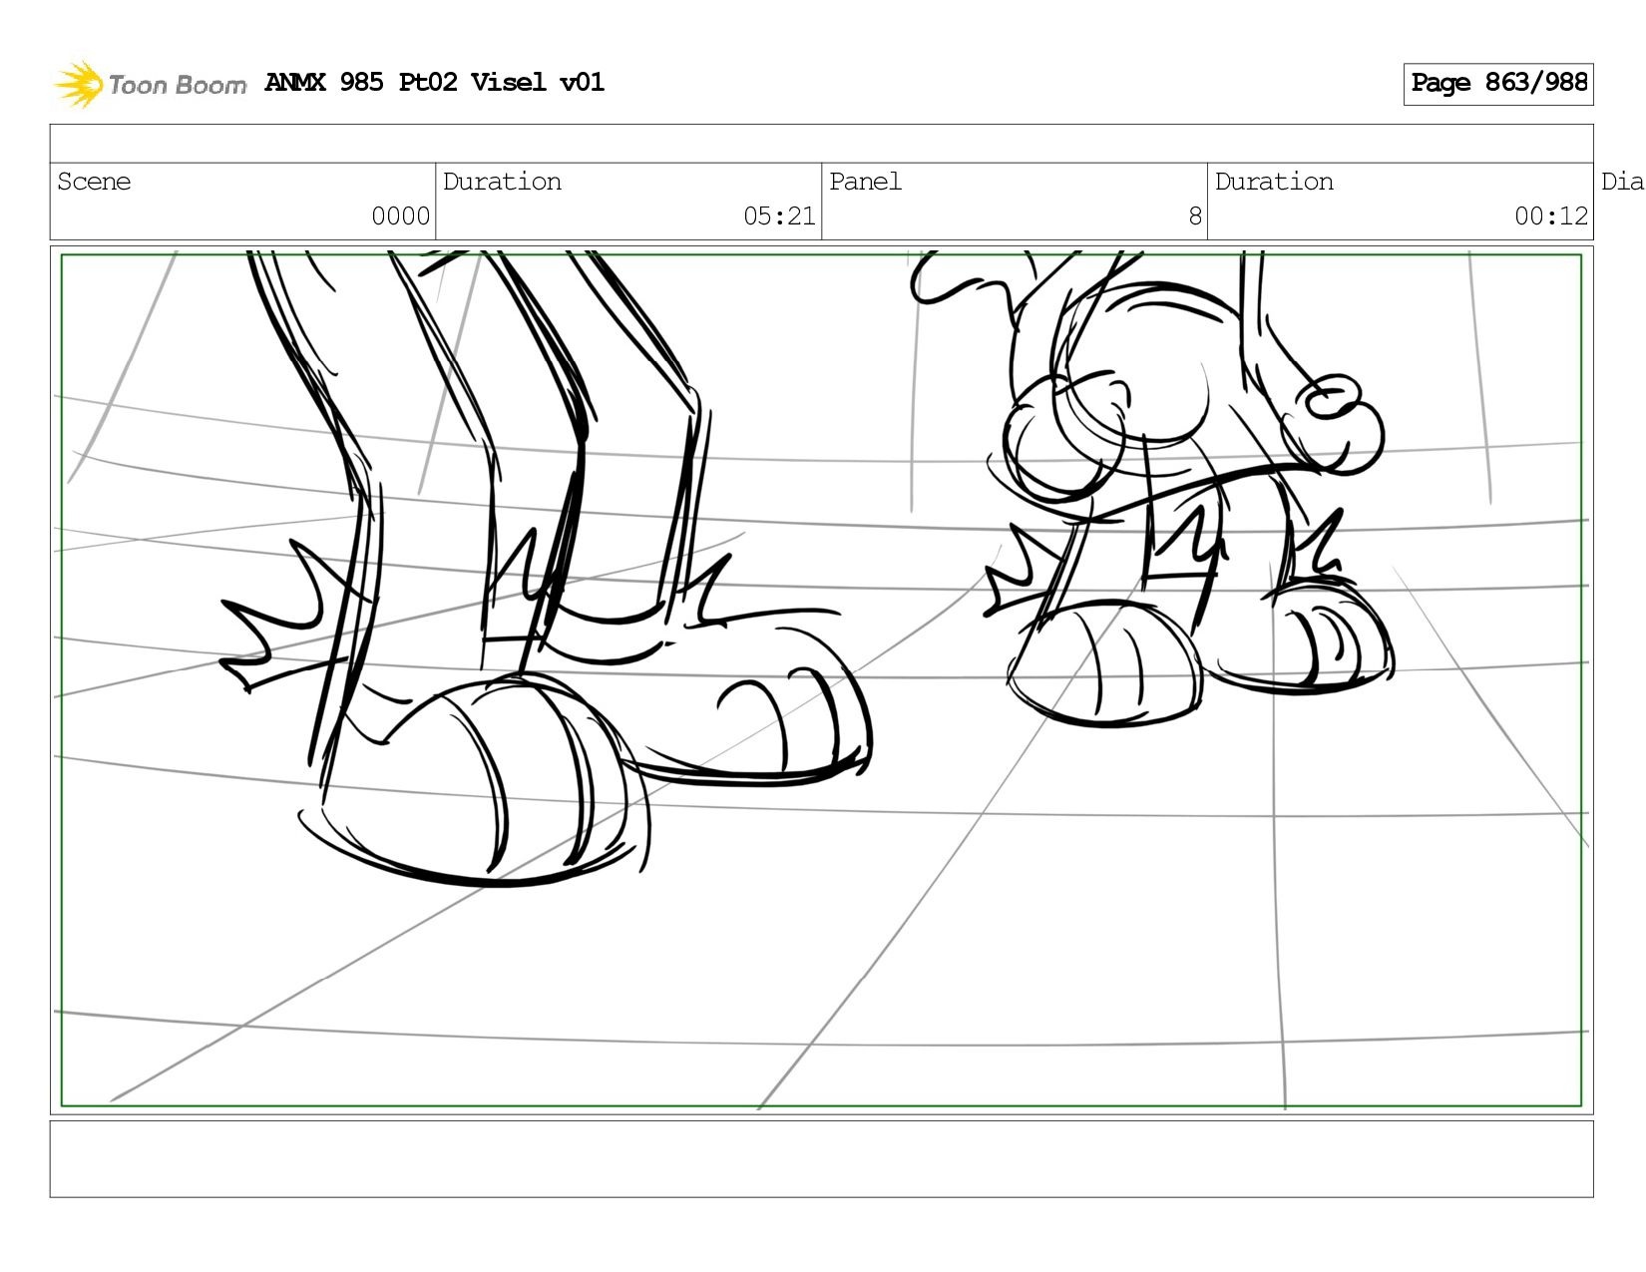The height and width of the screenshot is (1272, 1646).
Task: Click the 'Duration' label beside Panel
Action: [x=1274, y=182]
